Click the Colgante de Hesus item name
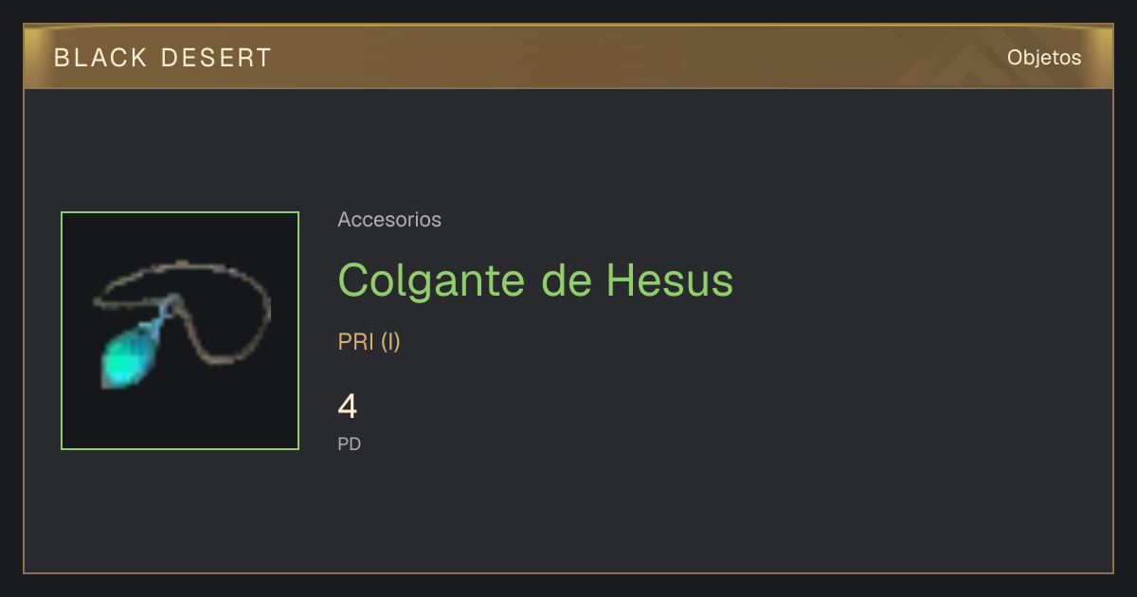 535,280
